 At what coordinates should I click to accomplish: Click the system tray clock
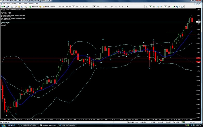[198, 125]
